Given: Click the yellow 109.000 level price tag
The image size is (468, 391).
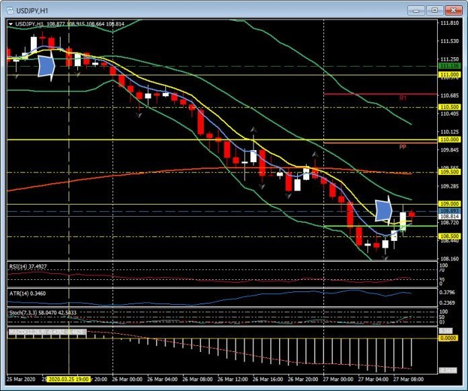Looking at the screenshot, I should [449, 204].
